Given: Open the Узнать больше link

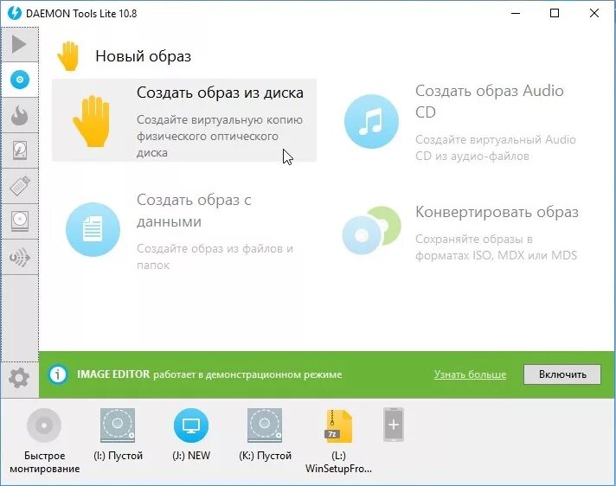Looking at the screenshot, I should (470, 374).
